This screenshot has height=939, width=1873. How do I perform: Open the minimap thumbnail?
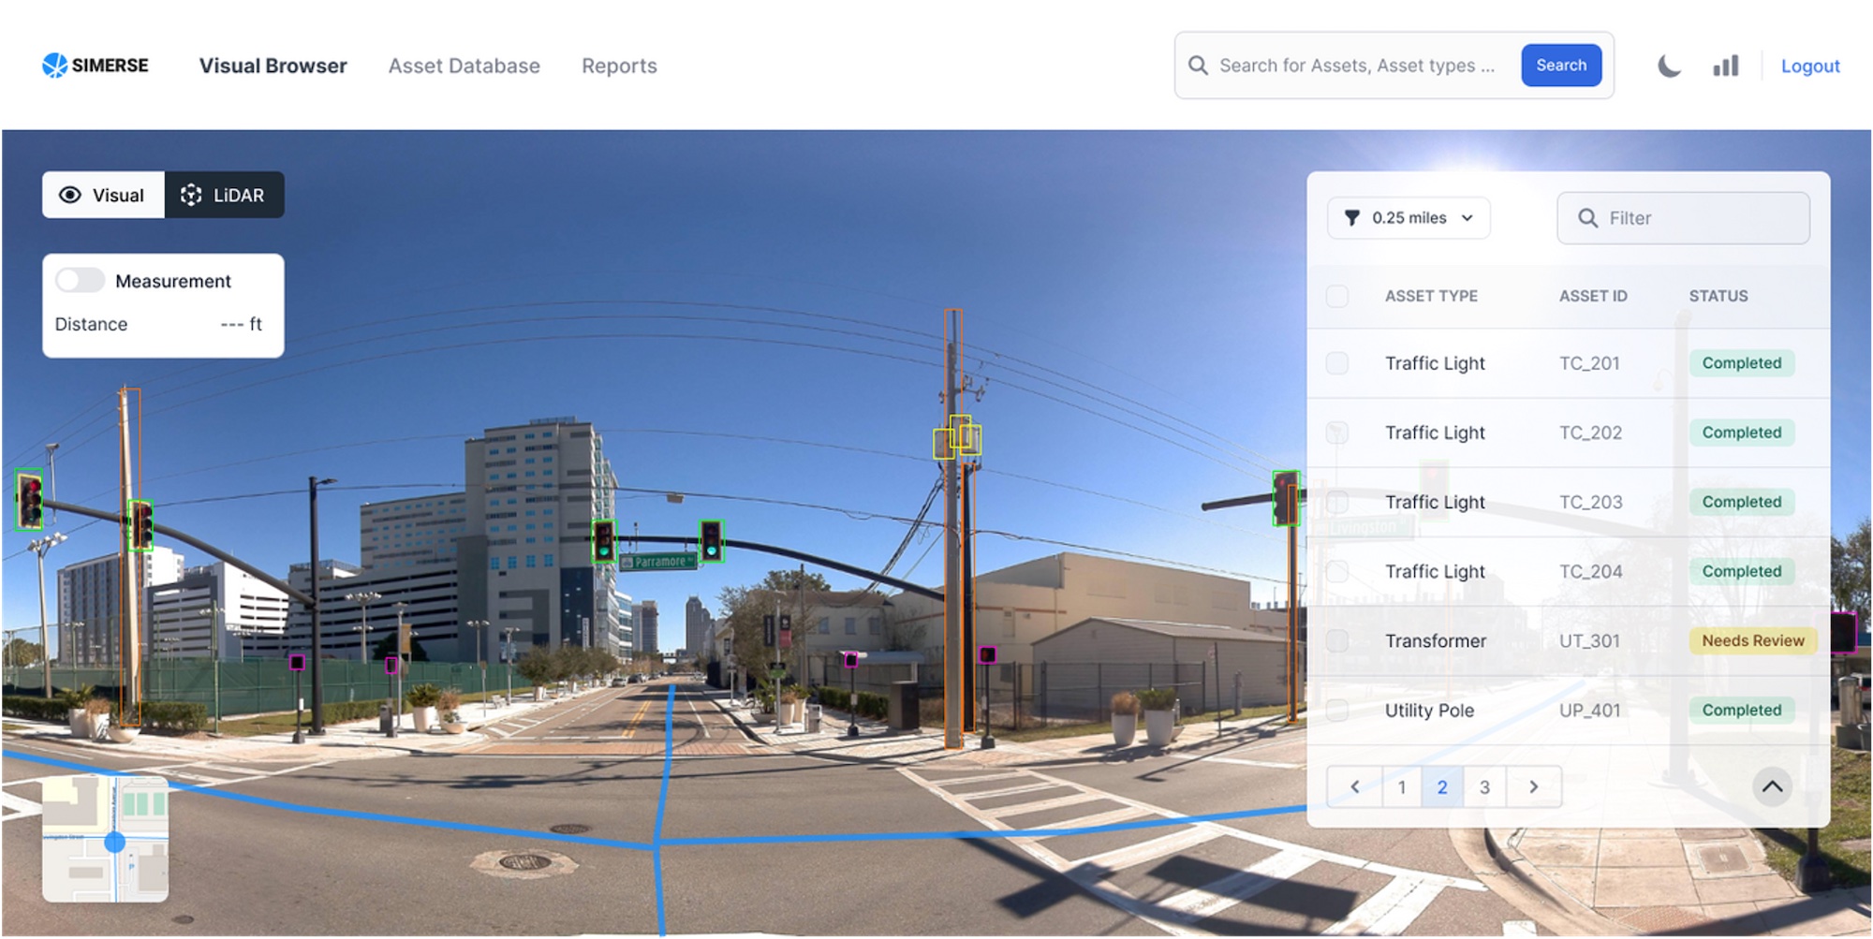pyautogui.click(x=105, y=839)
